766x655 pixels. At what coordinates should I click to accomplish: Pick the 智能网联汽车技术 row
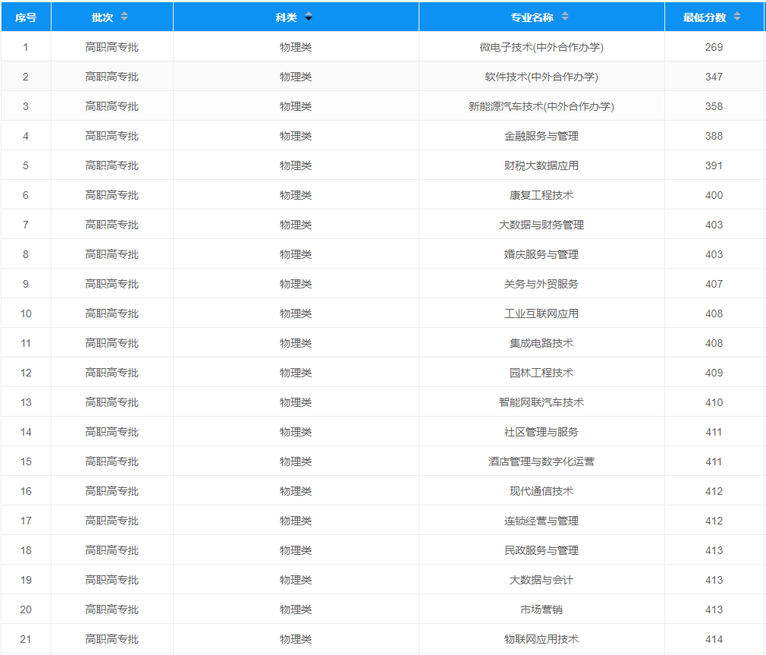point(541,402)
